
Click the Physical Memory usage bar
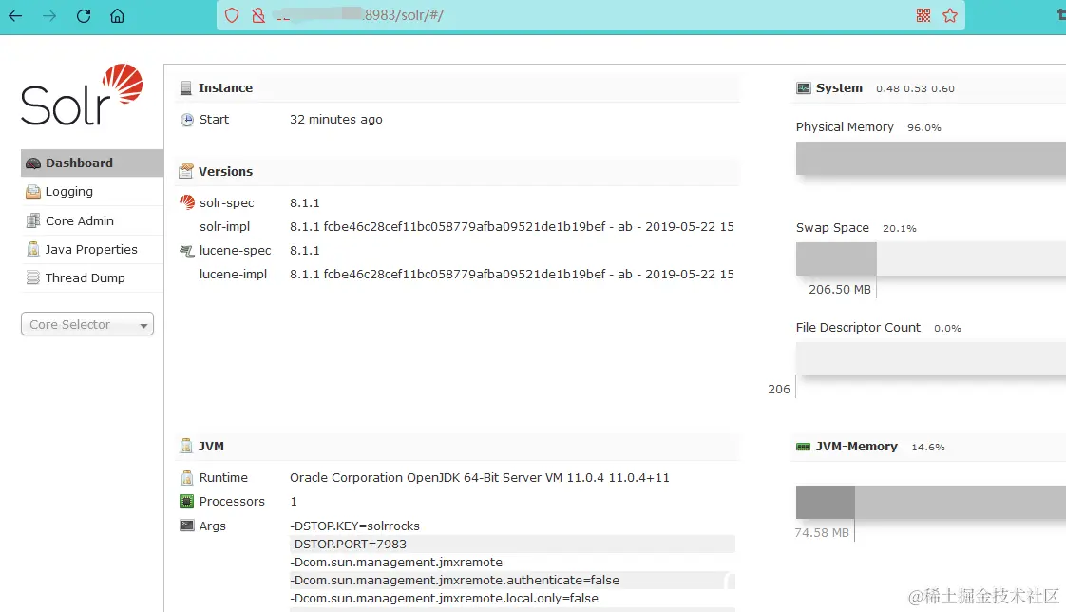[931, 159]
